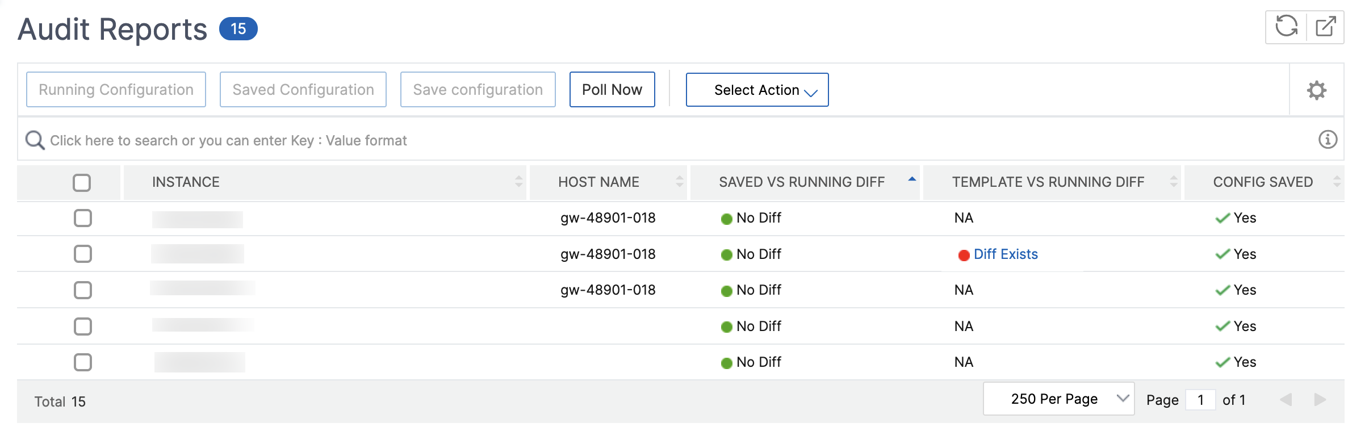
Task: Sort by the INSTANCE column arrows
Action: click(518, 182)
